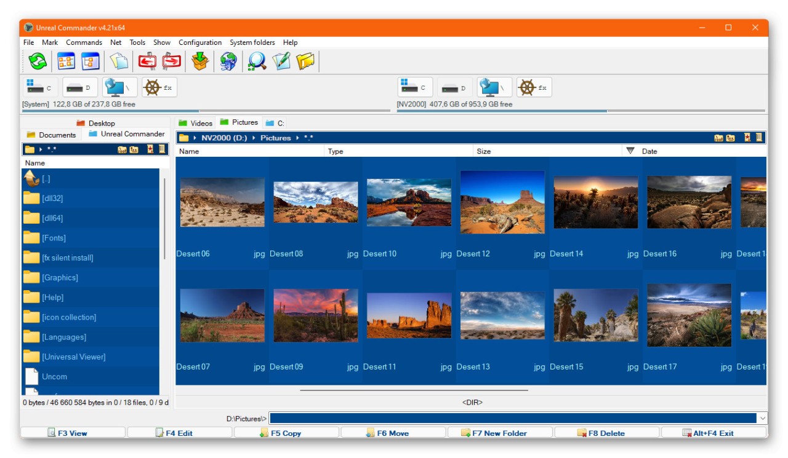Viewport: 788px width, 458px height.
Task: Select the Desert 12 image thumbnail
Action: coord(502,202)
